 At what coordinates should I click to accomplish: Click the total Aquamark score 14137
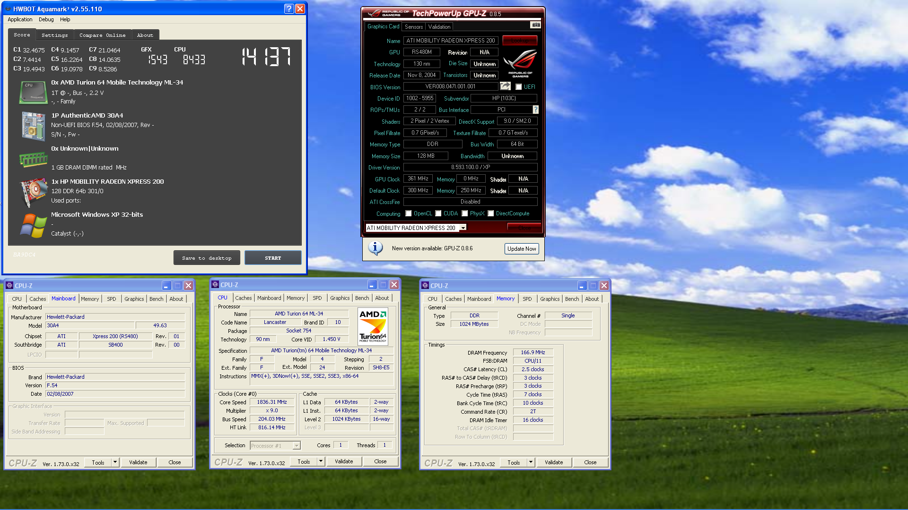click(266, 57)
